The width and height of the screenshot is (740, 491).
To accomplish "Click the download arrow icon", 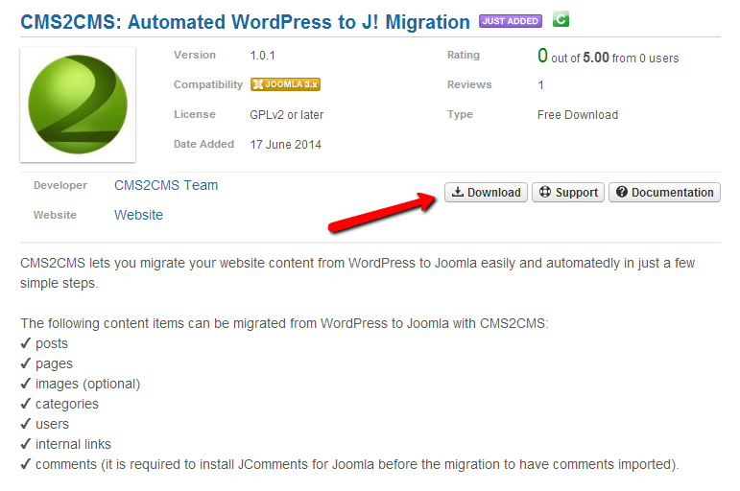I will (x=457, y=192).
